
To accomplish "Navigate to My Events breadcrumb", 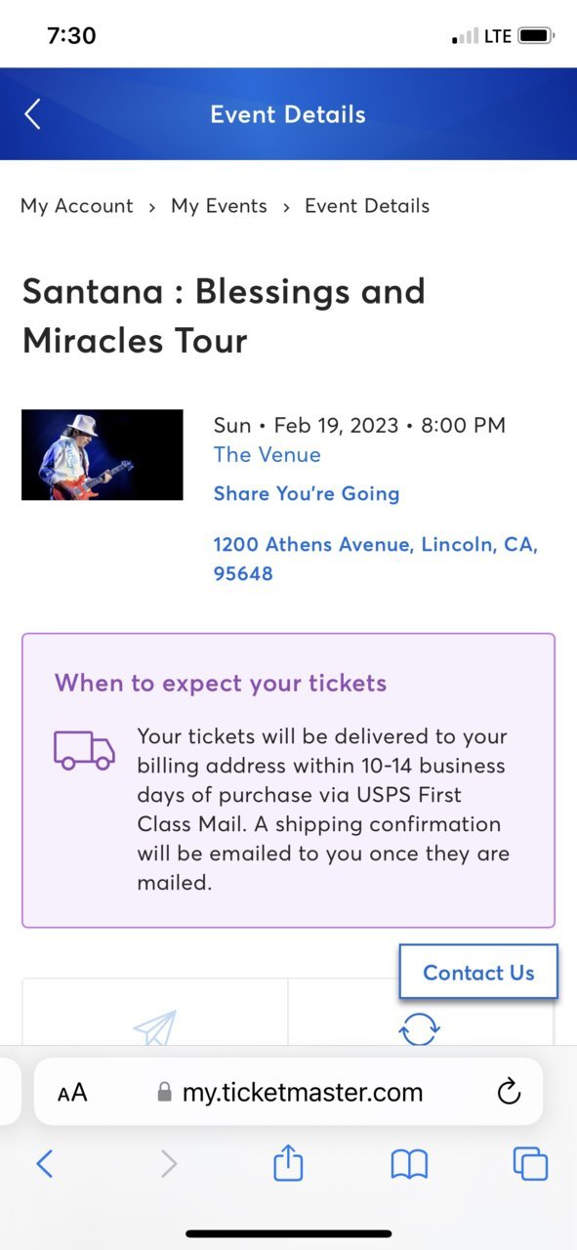I will 219,206.
